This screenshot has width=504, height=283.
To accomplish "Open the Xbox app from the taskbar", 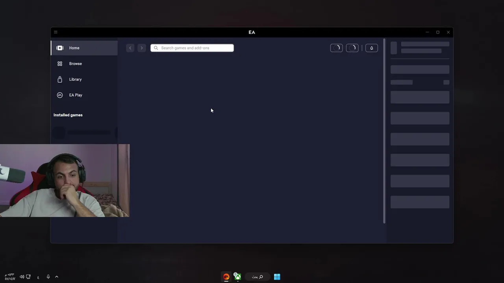I will click(237, 277).
